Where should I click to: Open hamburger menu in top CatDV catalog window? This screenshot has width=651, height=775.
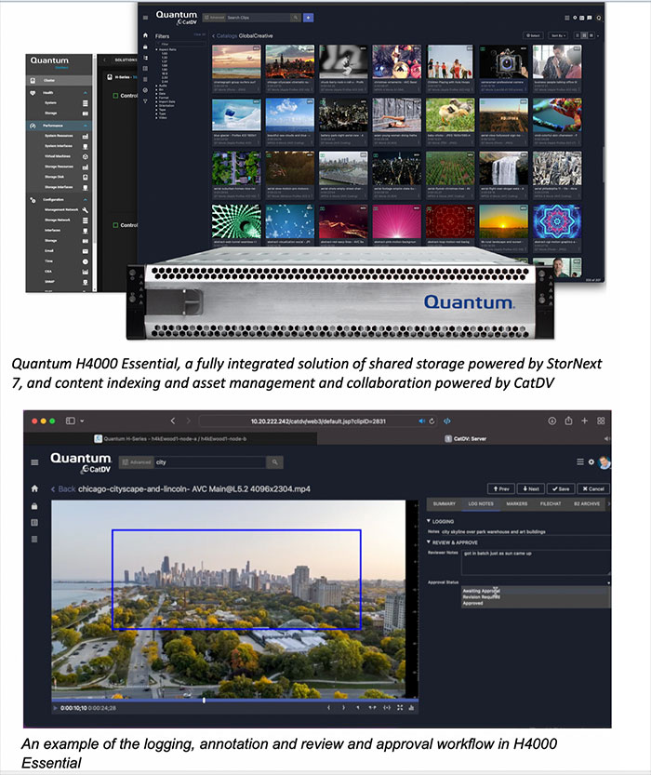[x=145, y=18]
